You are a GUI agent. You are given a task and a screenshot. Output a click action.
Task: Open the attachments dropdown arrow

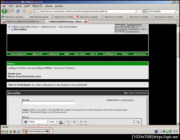77,122
